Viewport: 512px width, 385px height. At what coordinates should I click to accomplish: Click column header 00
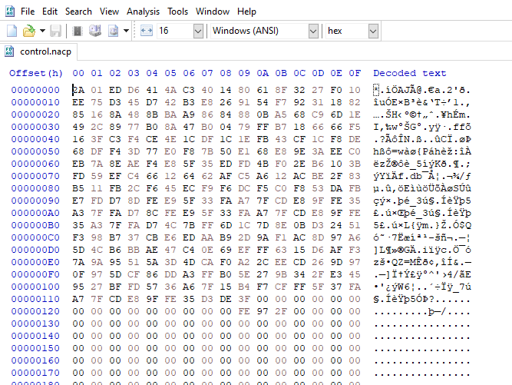[78, 73]
